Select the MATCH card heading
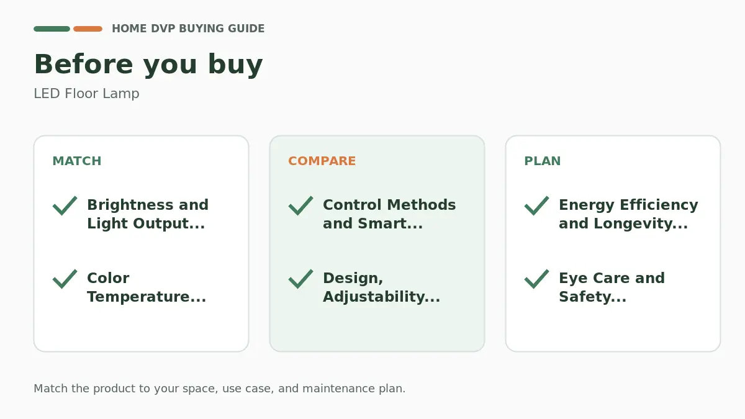This screenshot has height=419, width=745. click(x=77, y=161)
